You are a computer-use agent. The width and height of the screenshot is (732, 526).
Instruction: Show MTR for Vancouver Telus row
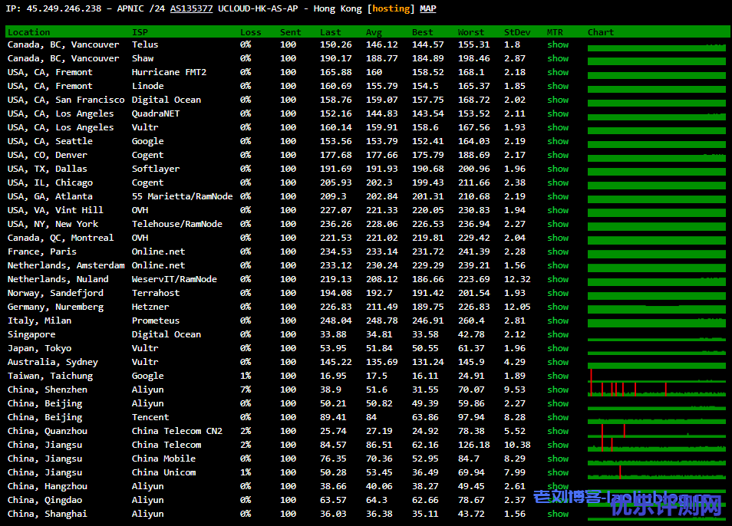click(558, 44)
